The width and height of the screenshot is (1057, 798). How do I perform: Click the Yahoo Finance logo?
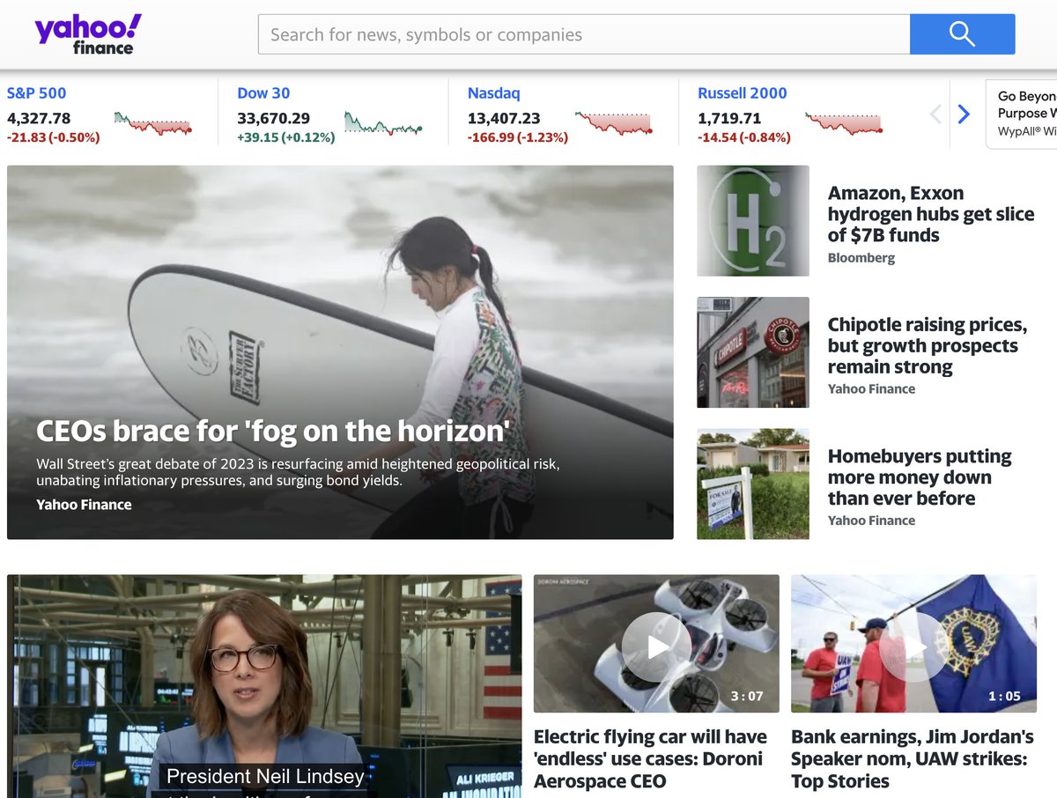coord(88,34)
